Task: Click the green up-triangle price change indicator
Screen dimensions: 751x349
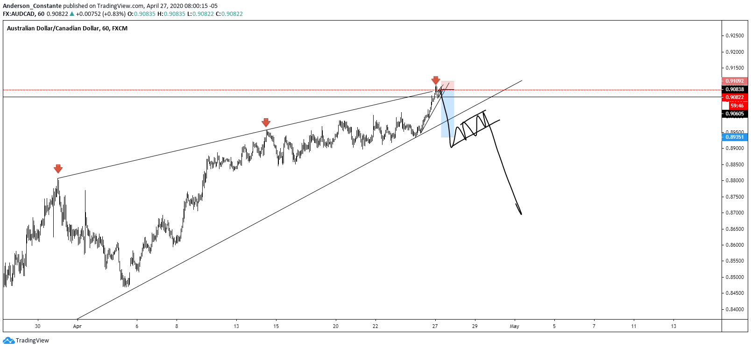Action: pyautogui.click(x=72, y=14)
